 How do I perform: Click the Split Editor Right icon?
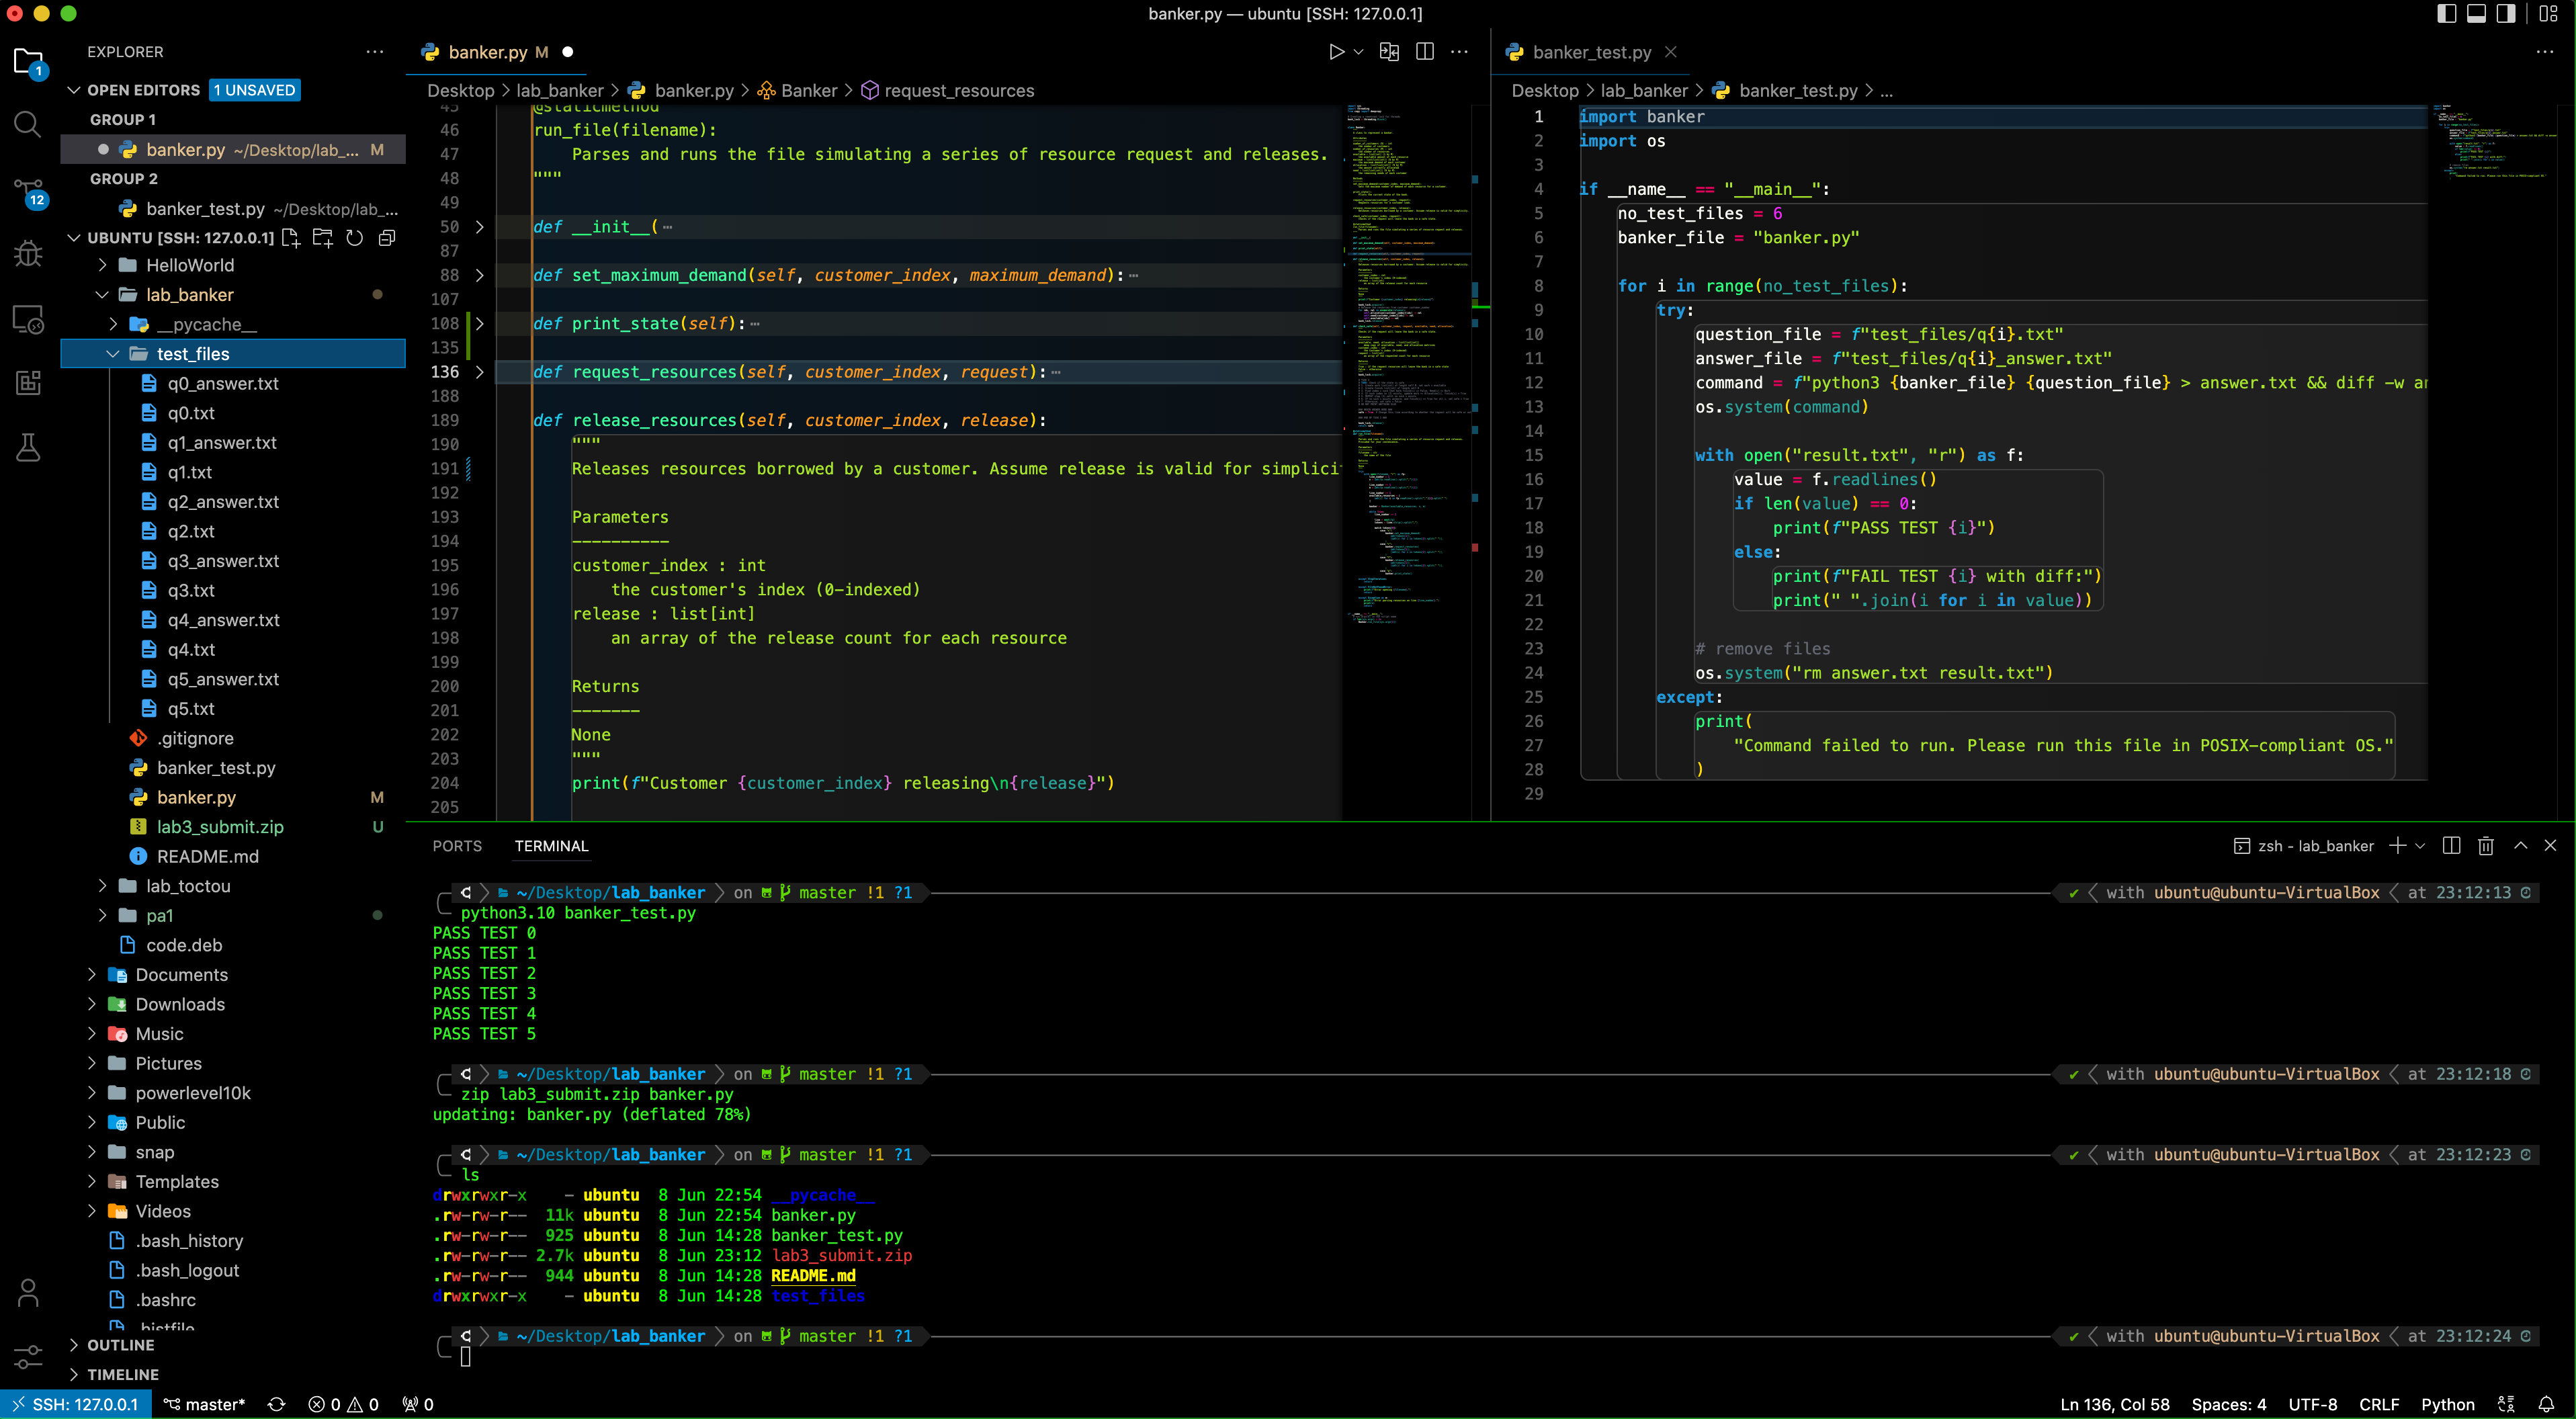tap(1425, 52)
